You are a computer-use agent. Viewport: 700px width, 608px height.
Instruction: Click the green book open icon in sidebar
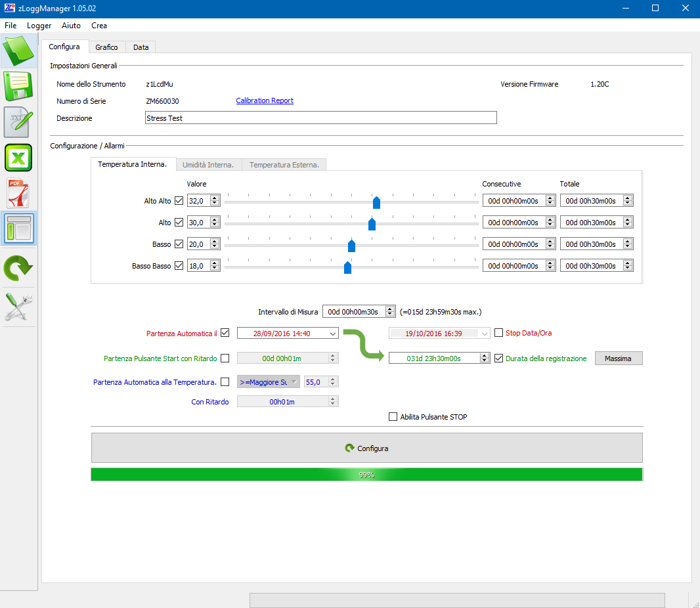point(19,51)
